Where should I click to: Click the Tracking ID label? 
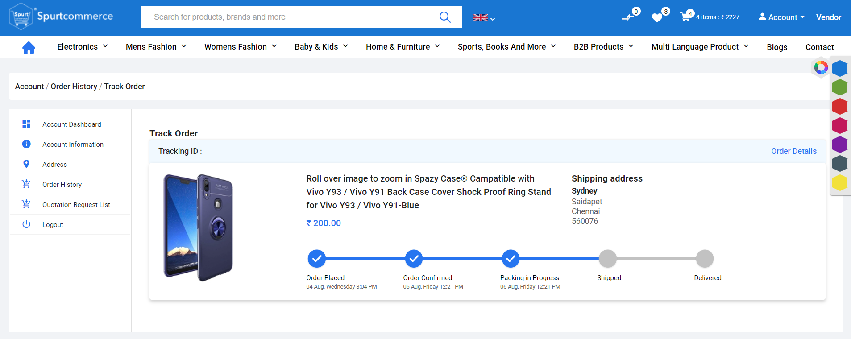[x=180, y=151]
